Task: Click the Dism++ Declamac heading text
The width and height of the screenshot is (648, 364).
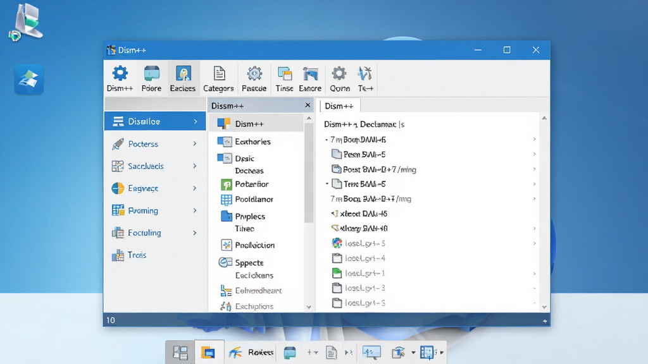Action: 364,124
